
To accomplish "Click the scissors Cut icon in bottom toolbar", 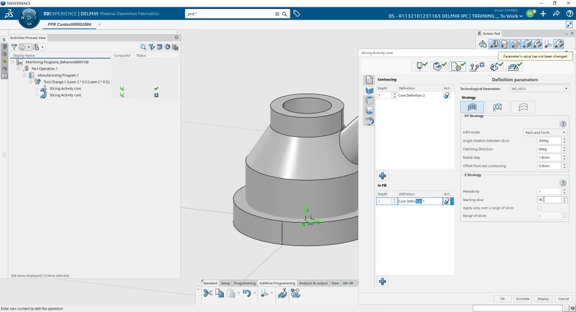I will (x=208, y=293).
